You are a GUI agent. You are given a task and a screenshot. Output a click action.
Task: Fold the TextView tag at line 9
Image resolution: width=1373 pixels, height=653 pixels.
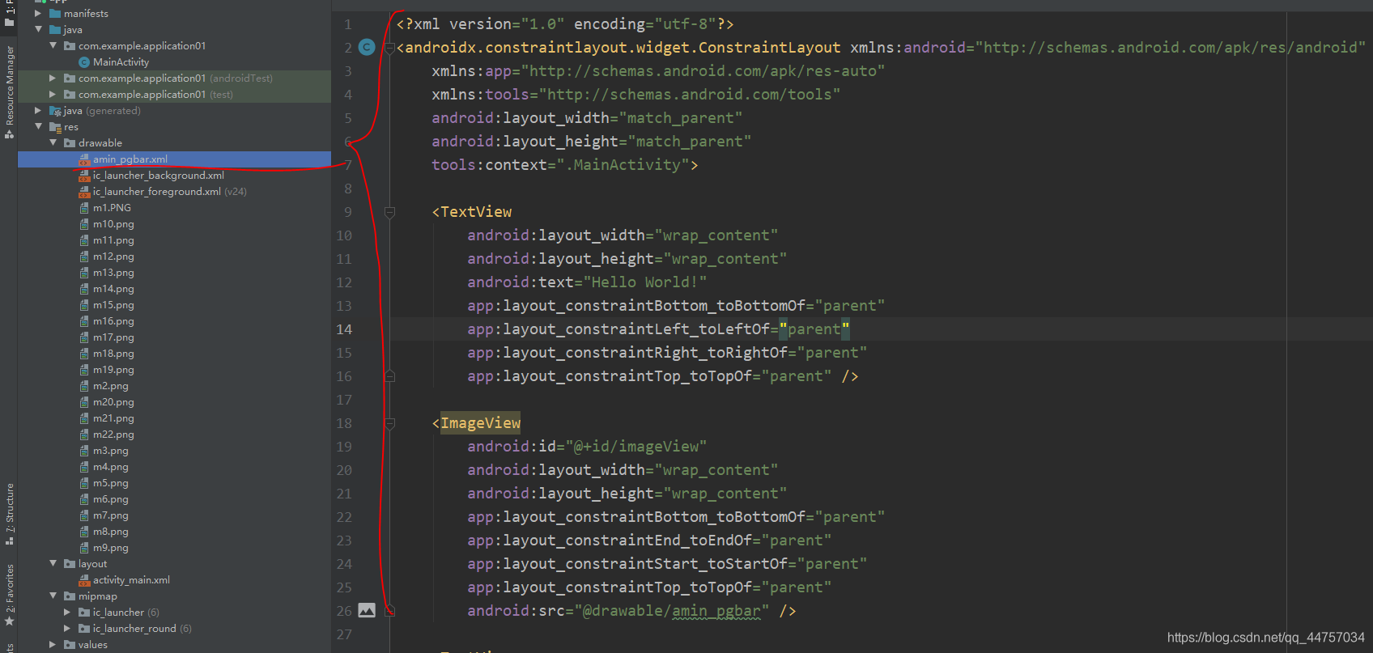(389, 212)
